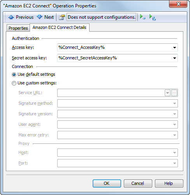Go to Previous operation arrow icon
The image size is (190, 195).
[11, 17]
